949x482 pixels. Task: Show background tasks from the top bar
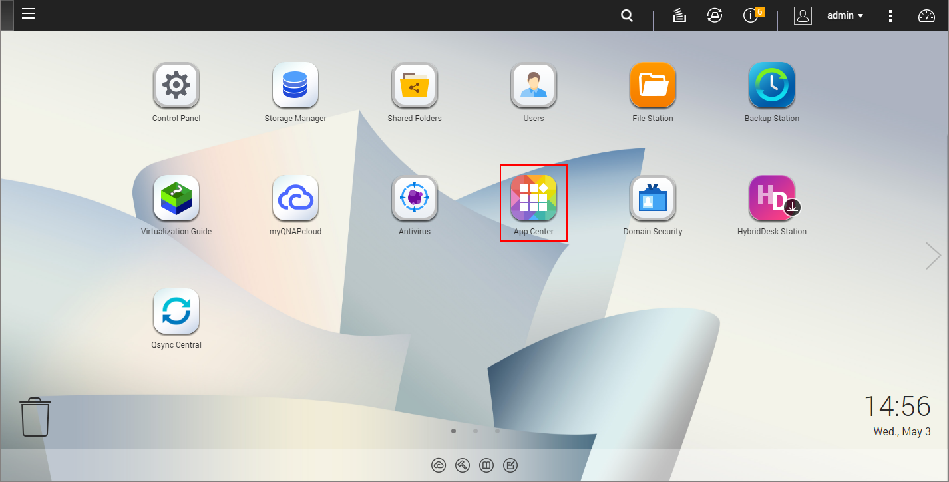[x=679, y=15]
